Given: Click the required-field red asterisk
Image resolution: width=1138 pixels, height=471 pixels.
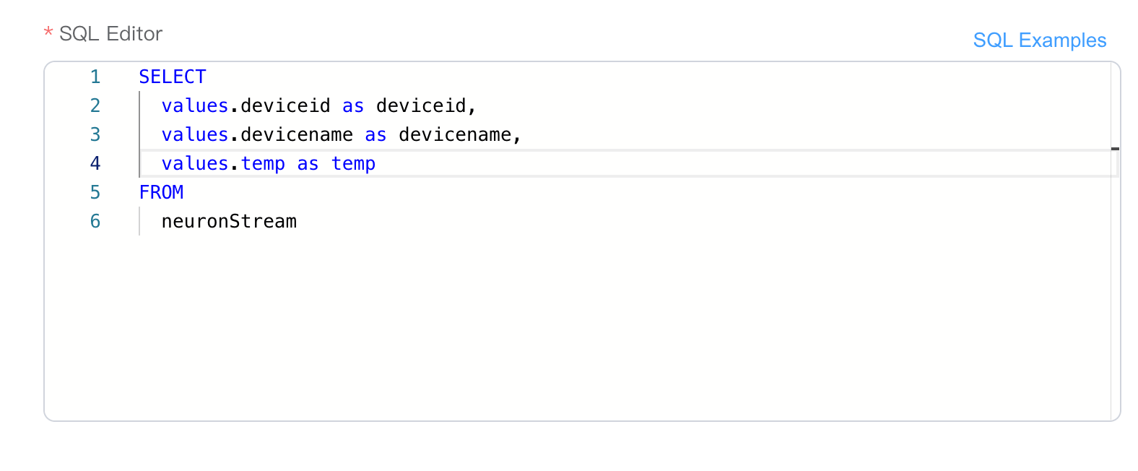Looking at the screenshot, I should [48, 33].
